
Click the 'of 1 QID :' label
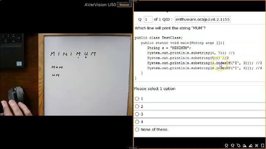pos(163,19)
